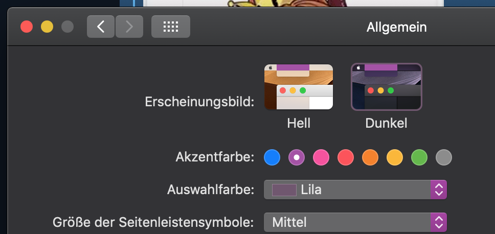Go back with the left chevron button

point(101,27)
